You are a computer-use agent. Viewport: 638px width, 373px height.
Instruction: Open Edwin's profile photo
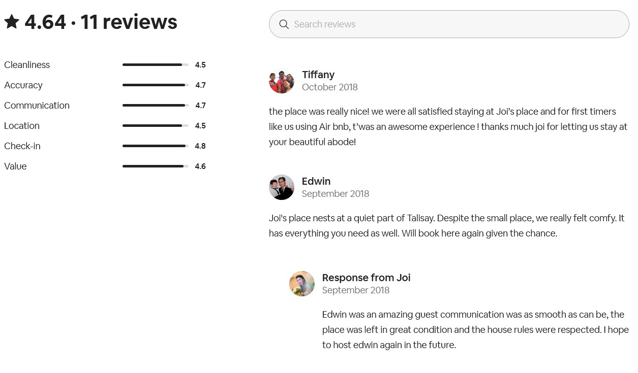(x=282, y=187)
